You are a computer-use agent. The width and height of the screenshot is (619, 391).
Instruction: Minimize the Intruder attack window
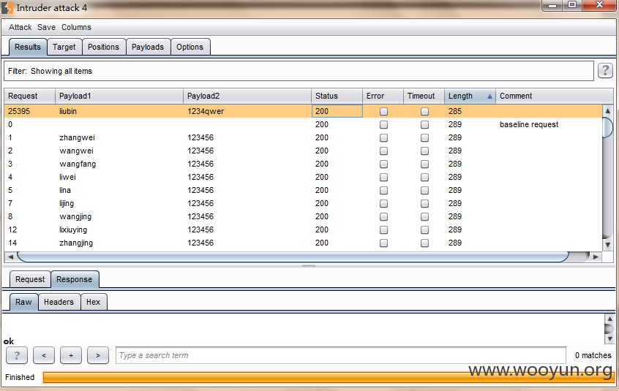pyautogui.click(x=552, y=5)
